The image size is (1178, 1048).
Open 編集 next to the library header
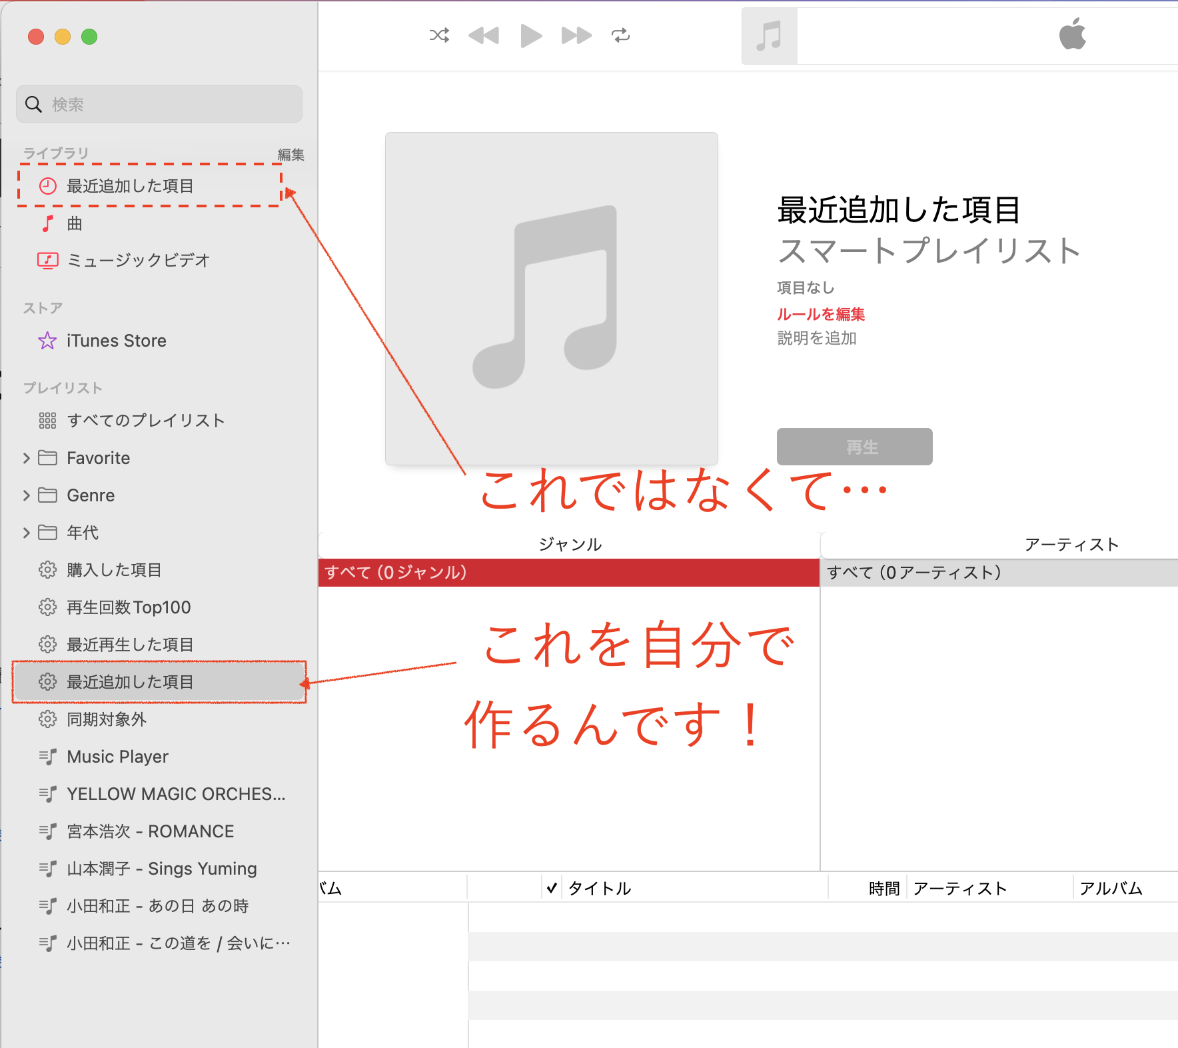(x=291, y=155)
